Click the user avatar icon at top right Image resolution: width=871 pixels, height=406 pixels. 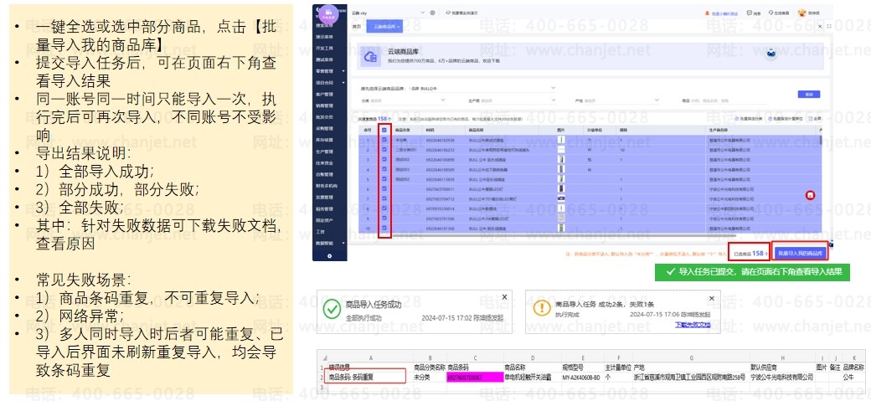pos(802,13)
